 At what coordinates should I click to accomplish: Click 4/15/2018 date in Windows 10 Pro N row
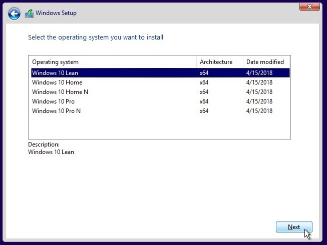[259, 111]
